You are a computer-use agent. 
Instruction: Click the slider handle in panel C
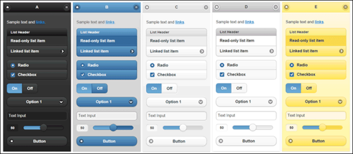[x=183, y=128]
